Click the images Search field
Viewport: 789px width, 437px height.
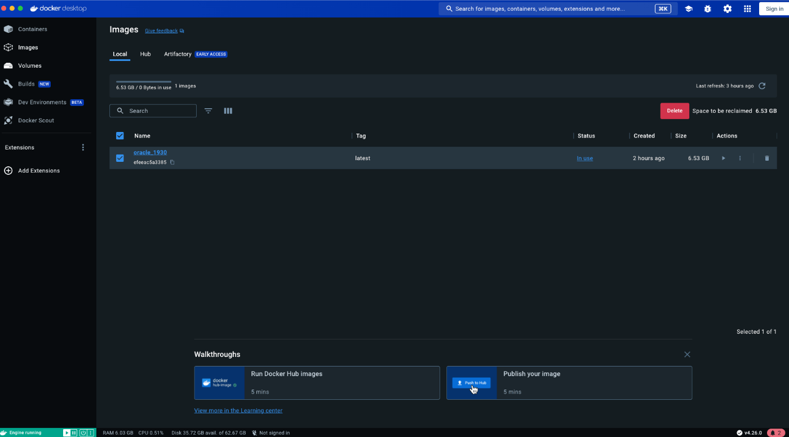(153, 111)
